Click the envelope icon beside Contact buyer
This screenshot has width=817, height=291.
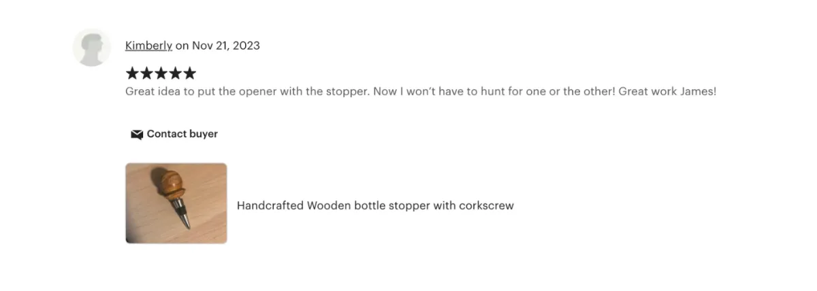tap(137, 135)
